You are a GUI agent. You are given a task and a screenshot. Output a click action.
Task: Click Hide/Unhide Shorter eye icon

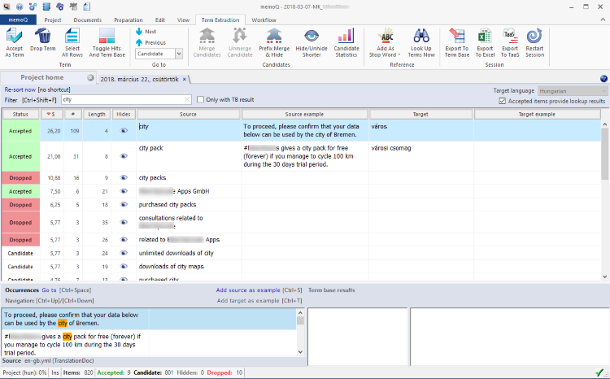(312, 36)
